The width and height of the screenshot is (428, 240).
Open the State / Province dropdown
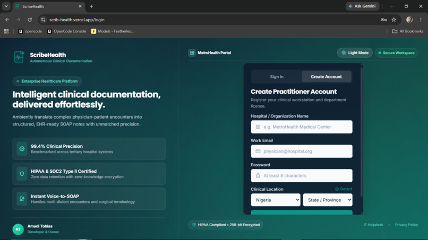[328, 200]
